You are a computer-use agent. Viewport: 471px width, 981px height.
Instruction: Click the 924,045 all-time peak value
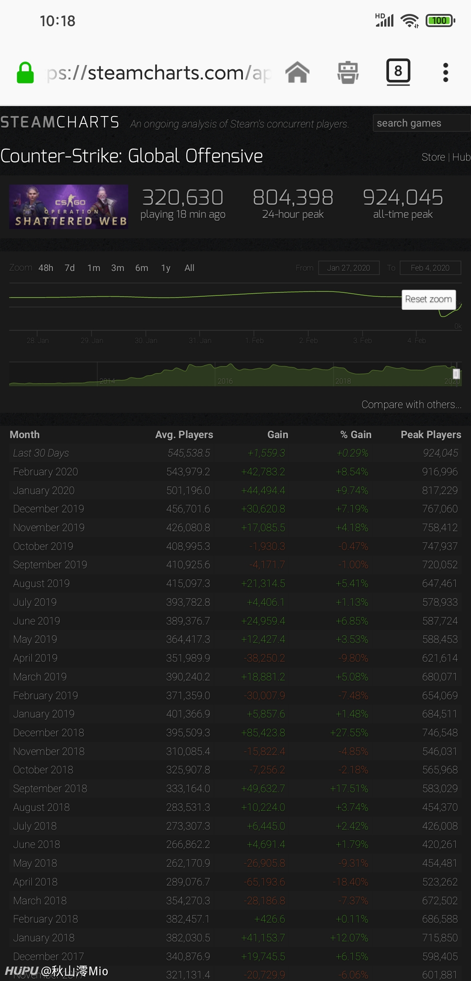point(403,197)
